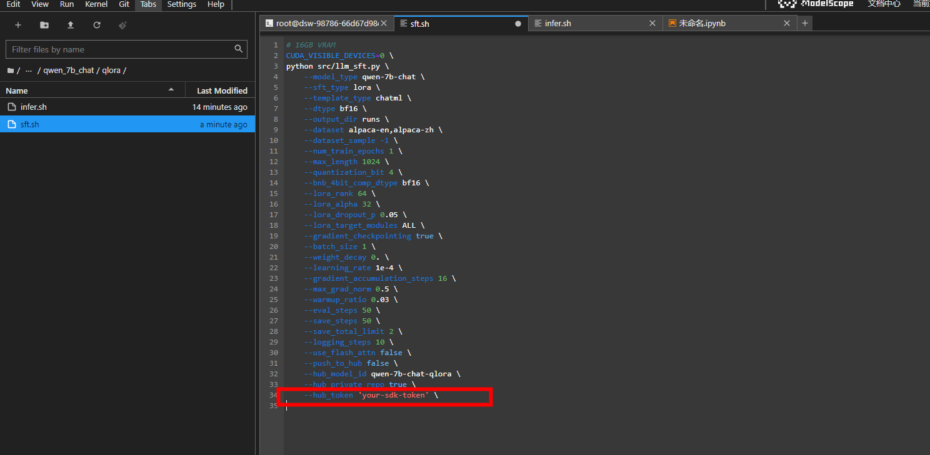Click the Git clone icon
Screen dimensions: 930x455
pos(123,25)
